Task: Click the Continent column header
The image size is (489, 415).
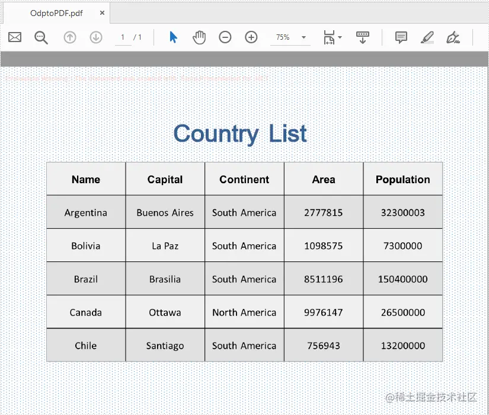Action: click(244, 179)
